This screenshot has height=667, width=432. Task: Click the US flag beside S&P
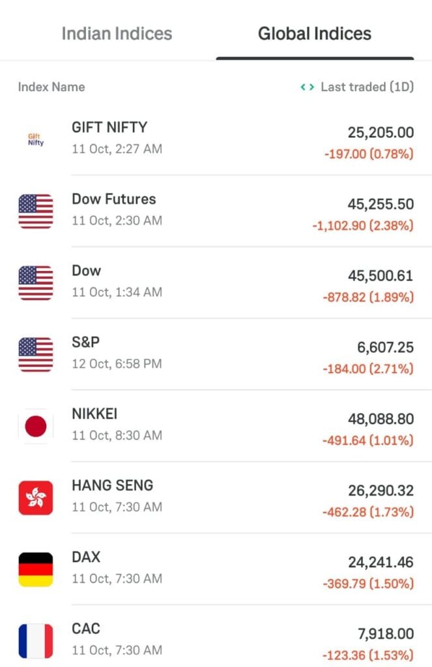click(x=36, y=353)
